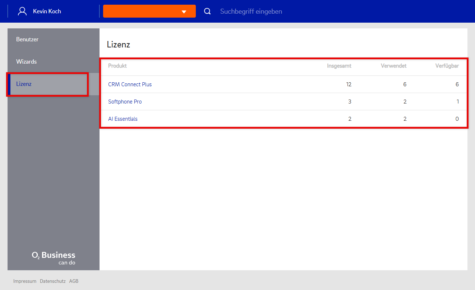Open the Impressum footer link
Image resolution: width=475 pixels, height=290 pixels.
[25, 281]
